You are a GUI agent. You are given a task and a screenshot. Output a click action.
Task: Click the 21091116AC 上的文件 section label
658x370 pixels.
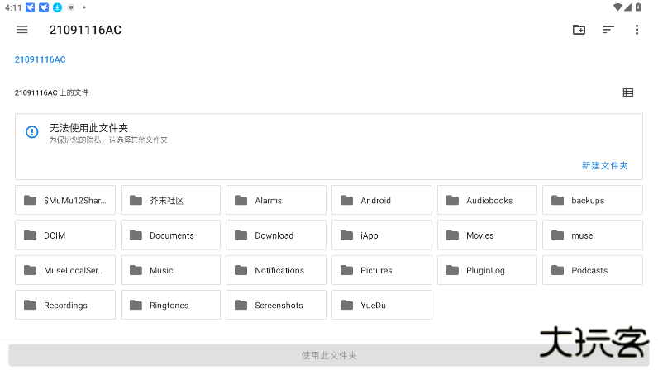pos(51,92)
